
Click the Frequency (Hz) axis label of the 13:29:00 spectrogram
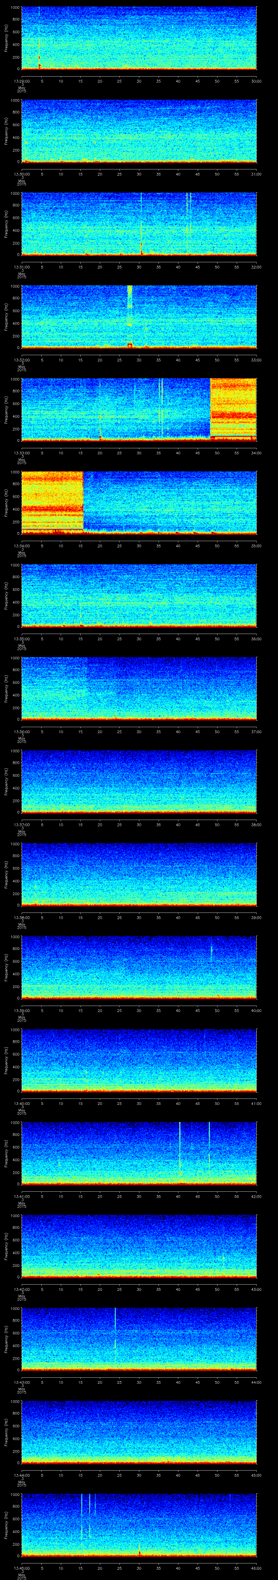pyautogui.click(x=6, y=38)
